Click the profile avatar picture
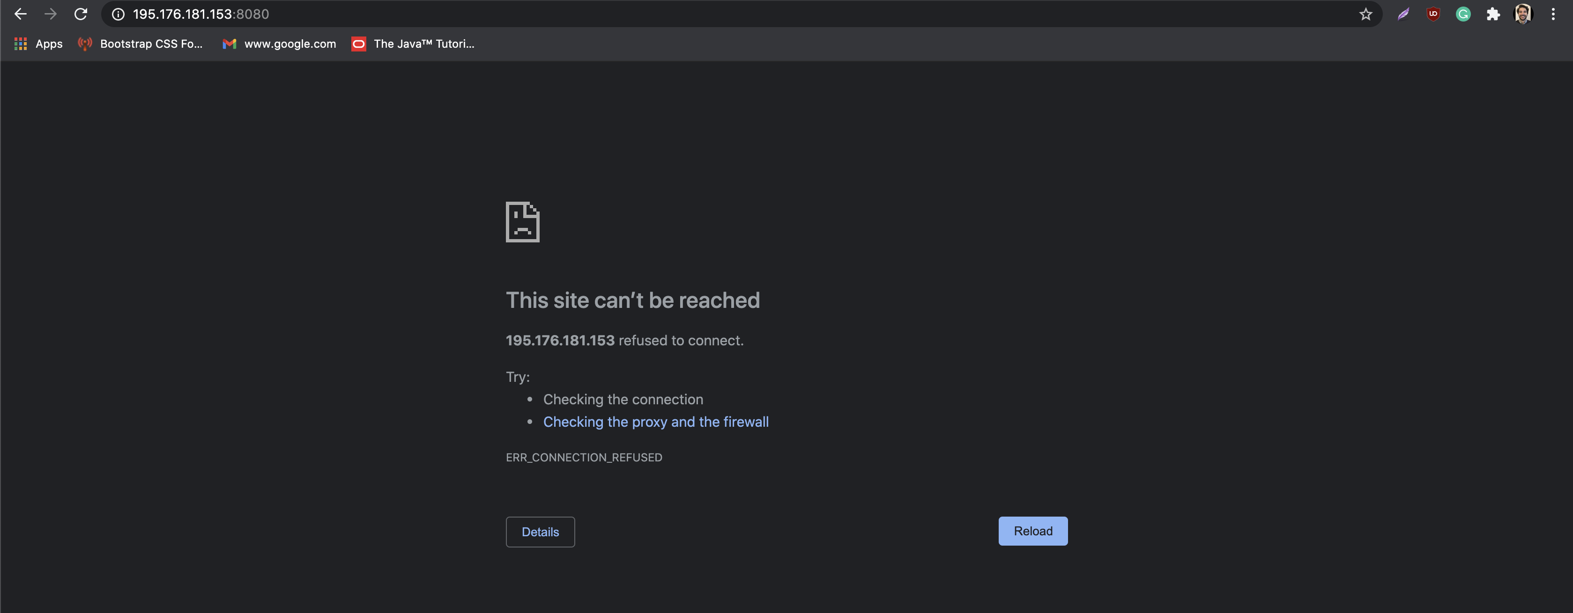Image resolution: width=1573 pixels, height=613 pixels. (x=1523, y=14)
